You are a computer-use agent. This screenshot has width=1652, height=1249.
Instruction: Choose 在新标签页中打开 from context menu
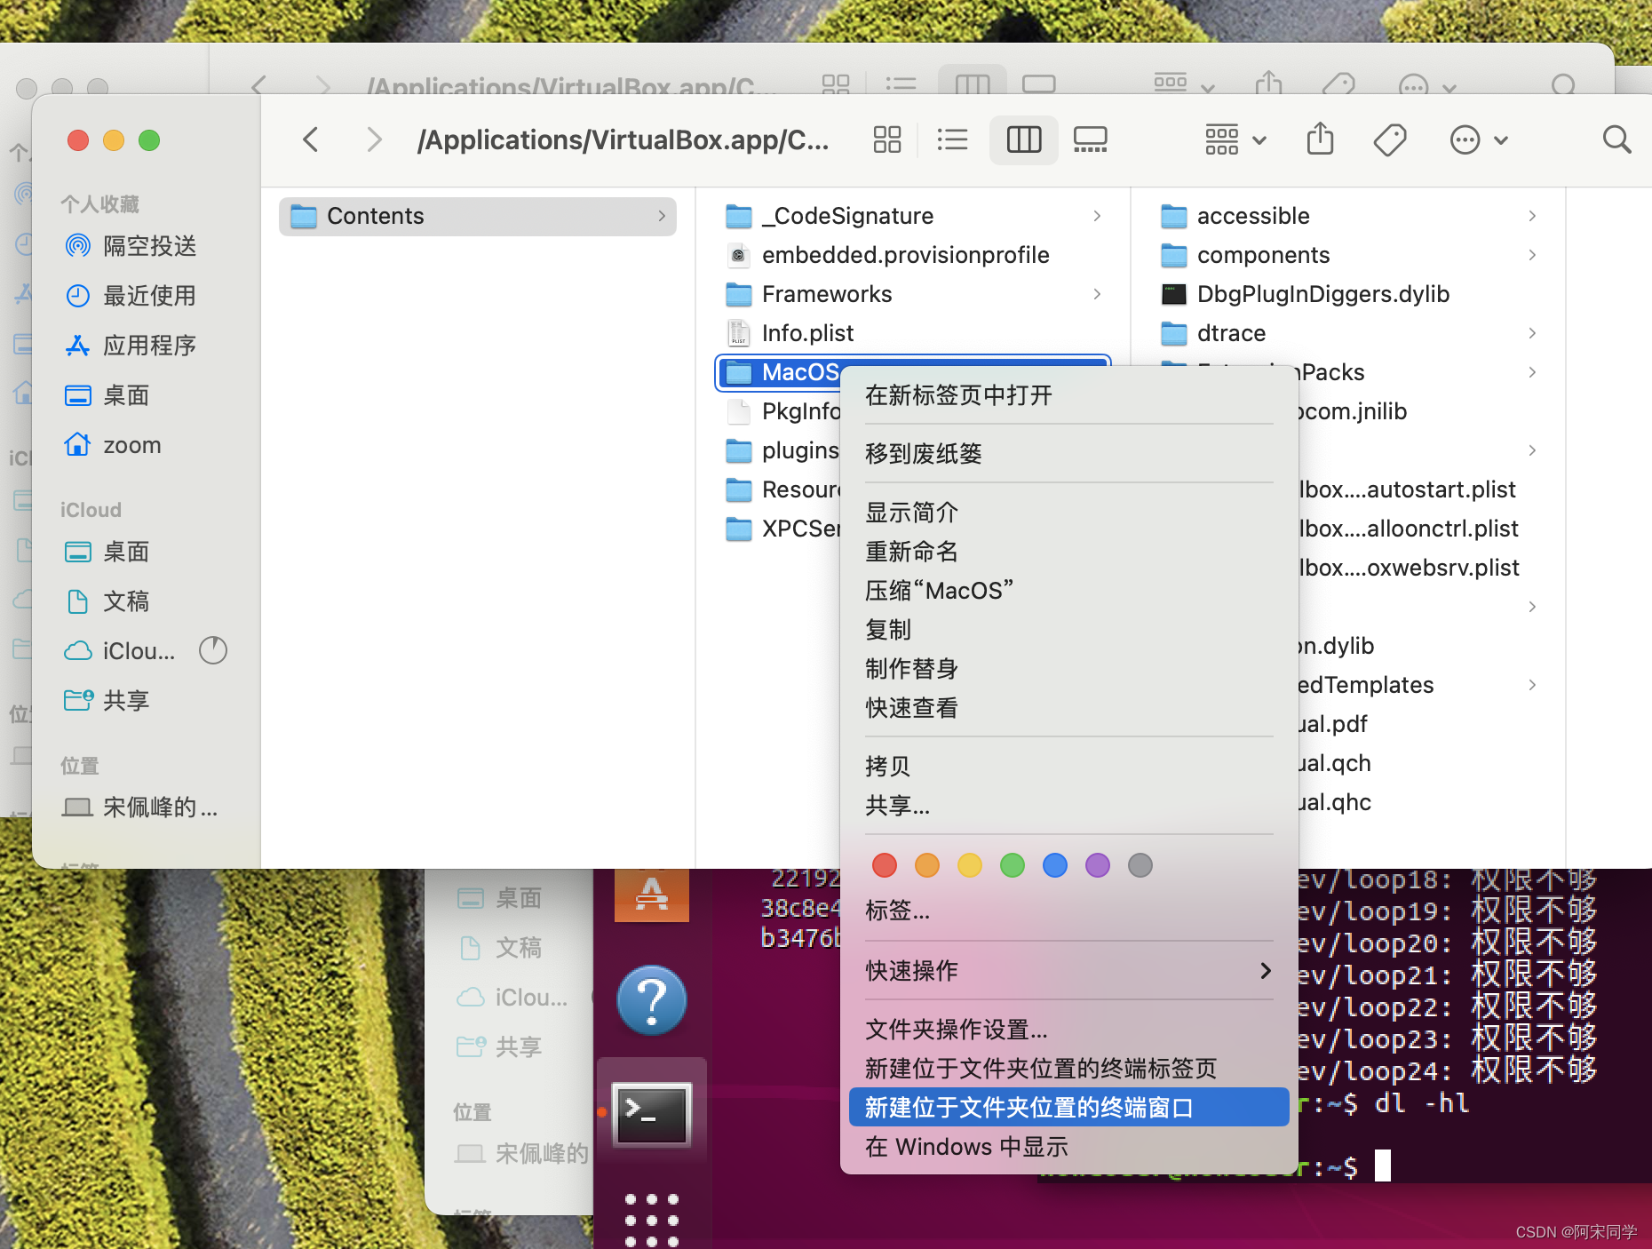[x=1068, y=395]
